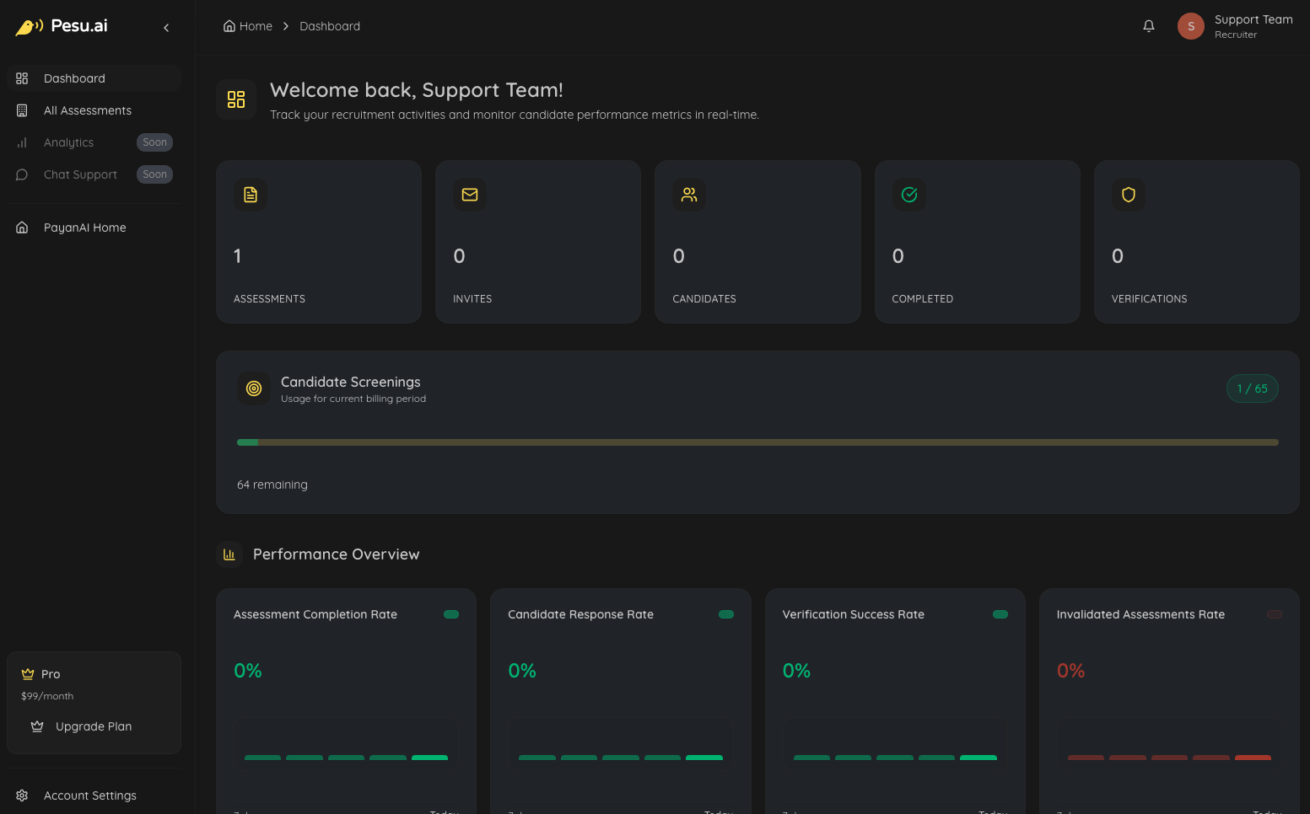The image size is (1310, 814).
Task: Click the Assessments document icon
Action: pyautogui.click(x=251, y=195)
